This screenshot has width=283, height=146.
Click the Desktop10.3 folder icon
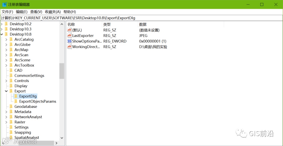pos(6,29)
